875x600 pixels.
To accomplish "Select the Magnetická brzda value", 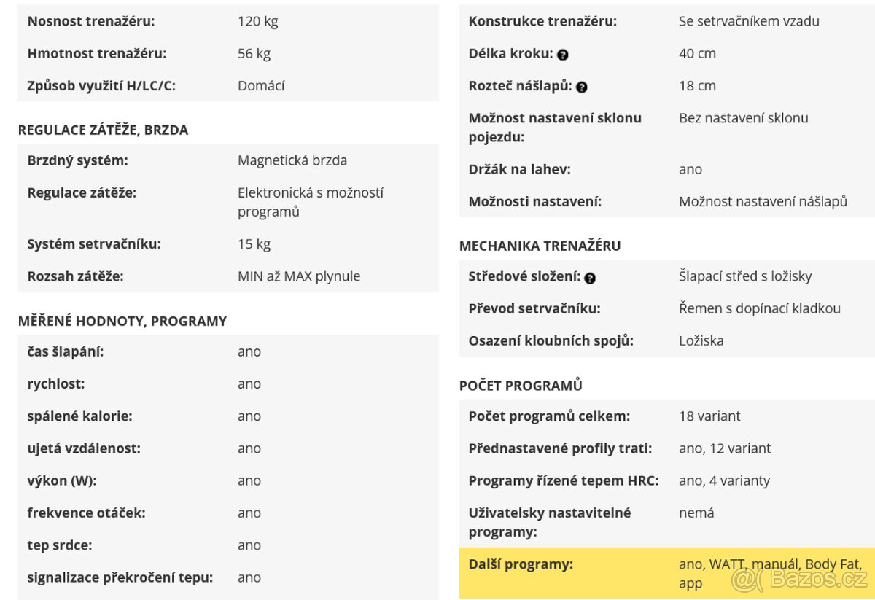I will click(292, 160).
